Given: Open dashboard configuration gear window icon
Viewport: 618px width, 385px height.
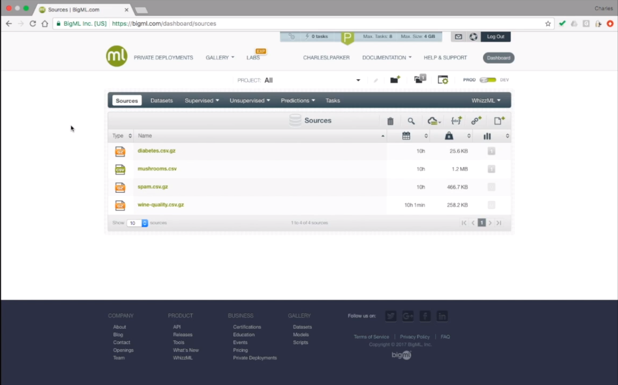Looking at the screenshot, I should tap(443, 80).
